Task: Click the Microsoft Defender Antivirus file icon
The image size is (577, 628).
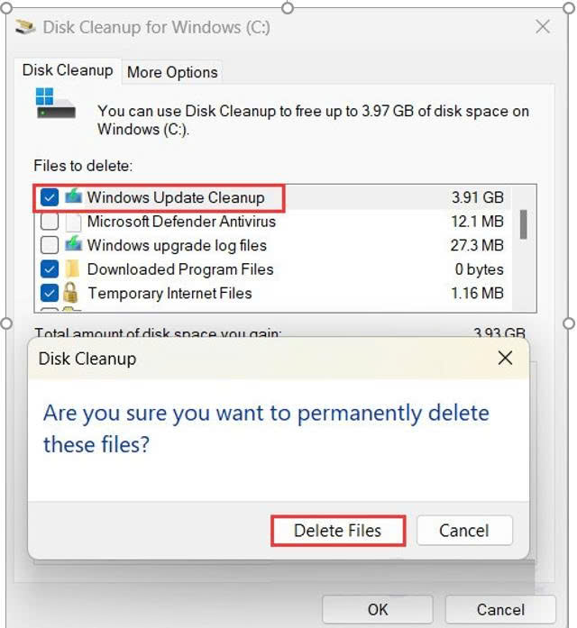Action: [x=73, y=222]
